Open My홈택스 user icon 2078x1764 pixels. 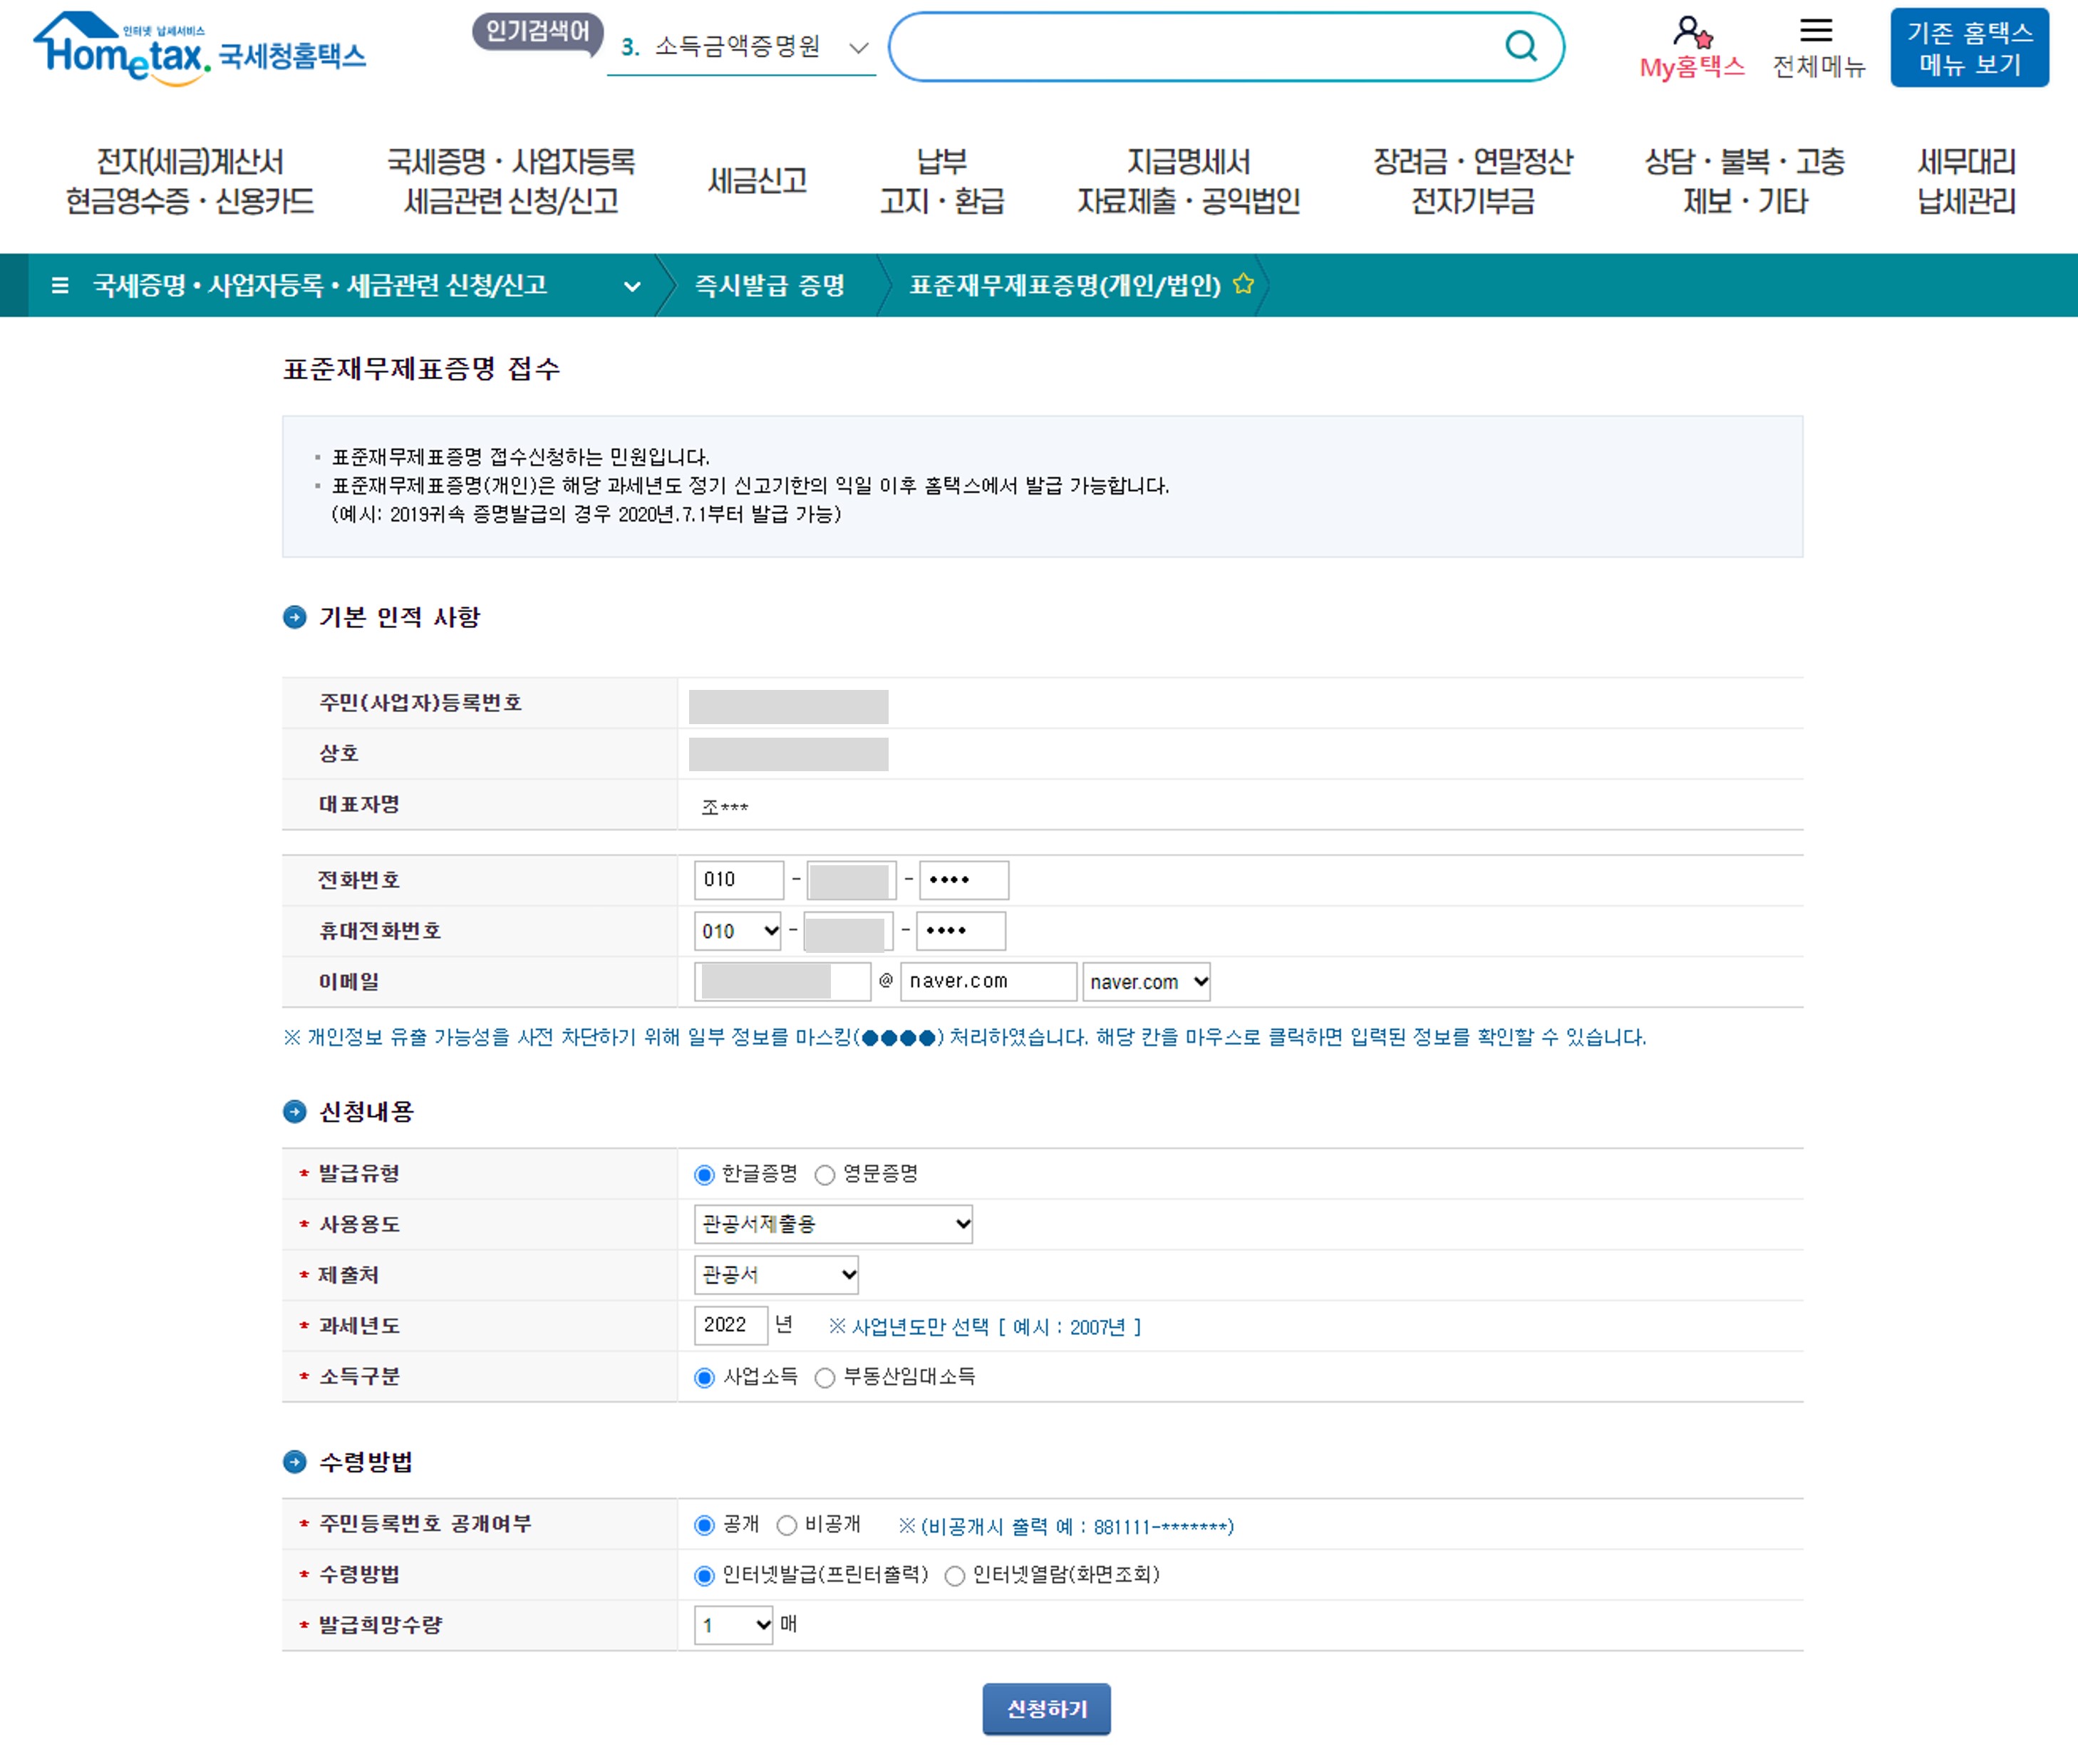[x=1692, y=33]
